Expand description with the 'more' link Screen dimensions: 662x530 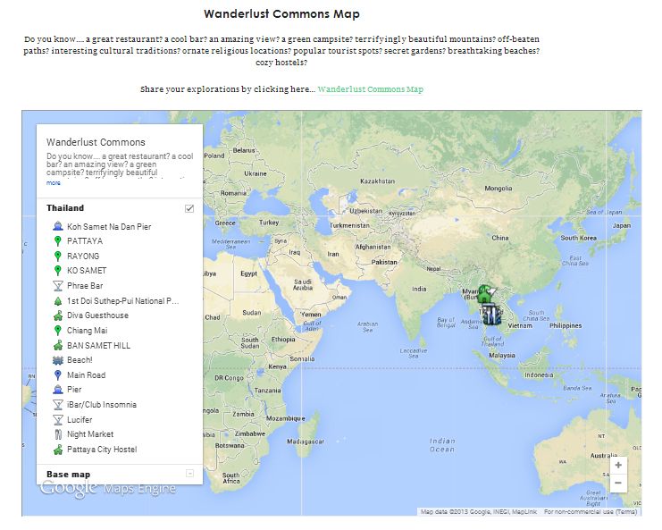pyautogui.click(x=54, y=182)
